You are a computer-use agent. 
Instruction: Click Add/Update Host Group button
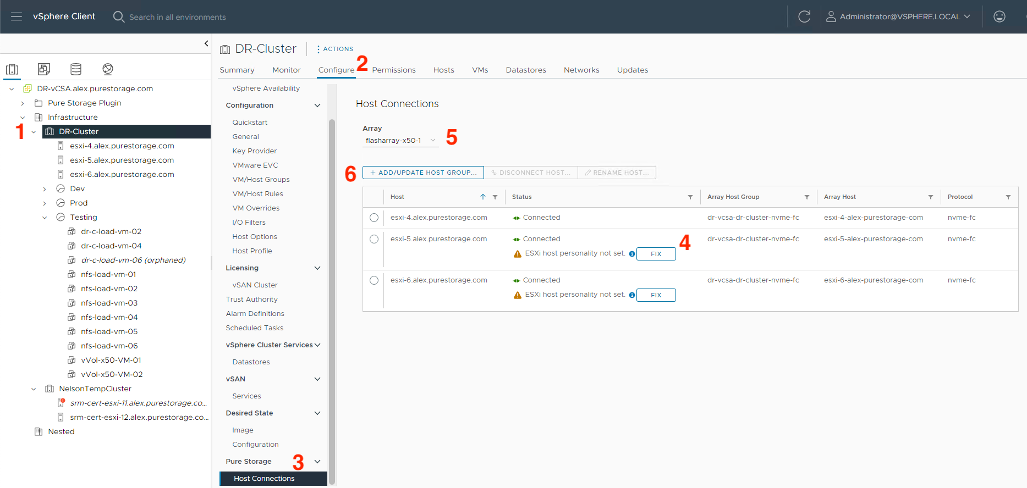pos(423,173)
